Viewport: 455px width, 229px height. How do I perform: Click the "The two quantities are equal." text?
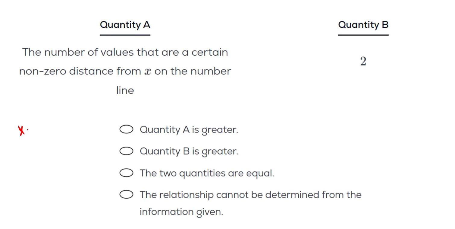click(207, 173)
